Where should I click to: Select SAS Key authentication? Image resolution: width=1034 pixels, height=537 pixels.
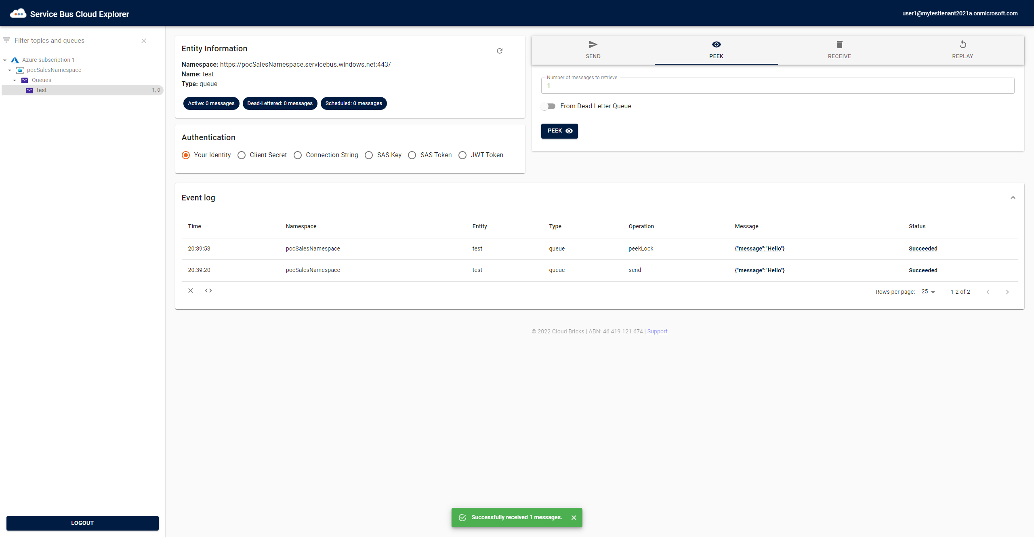tap(369, 155)
